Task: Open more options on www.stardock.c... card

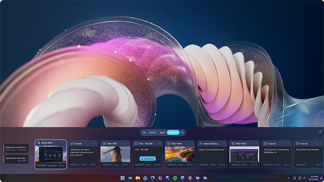Action: (x=224, y=144)
